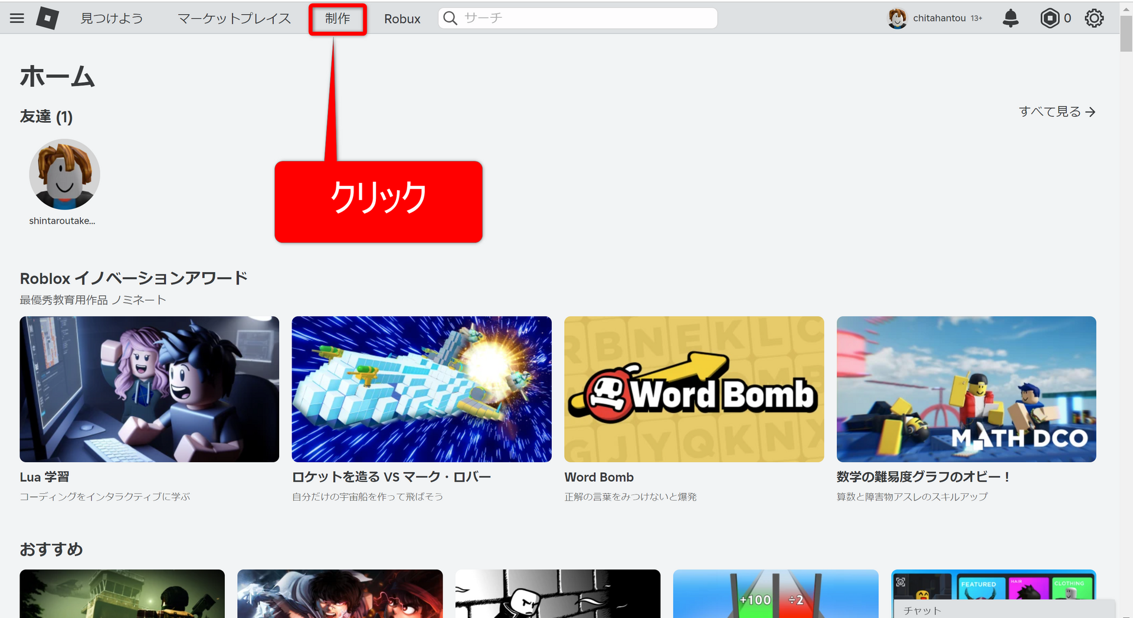Open the Lua 学習 game thumbnail
The width and height of the screenshot is (1133, 618).
point(149,389)
